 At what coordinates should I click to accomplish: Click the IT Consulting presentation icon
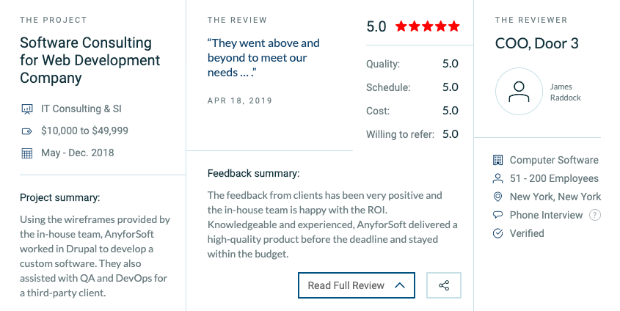pyautogui.click(x=27, y=109)
